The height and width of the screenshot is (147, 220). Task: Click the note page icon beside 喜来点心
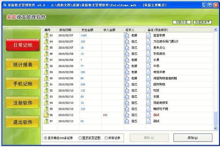[148, 48]
